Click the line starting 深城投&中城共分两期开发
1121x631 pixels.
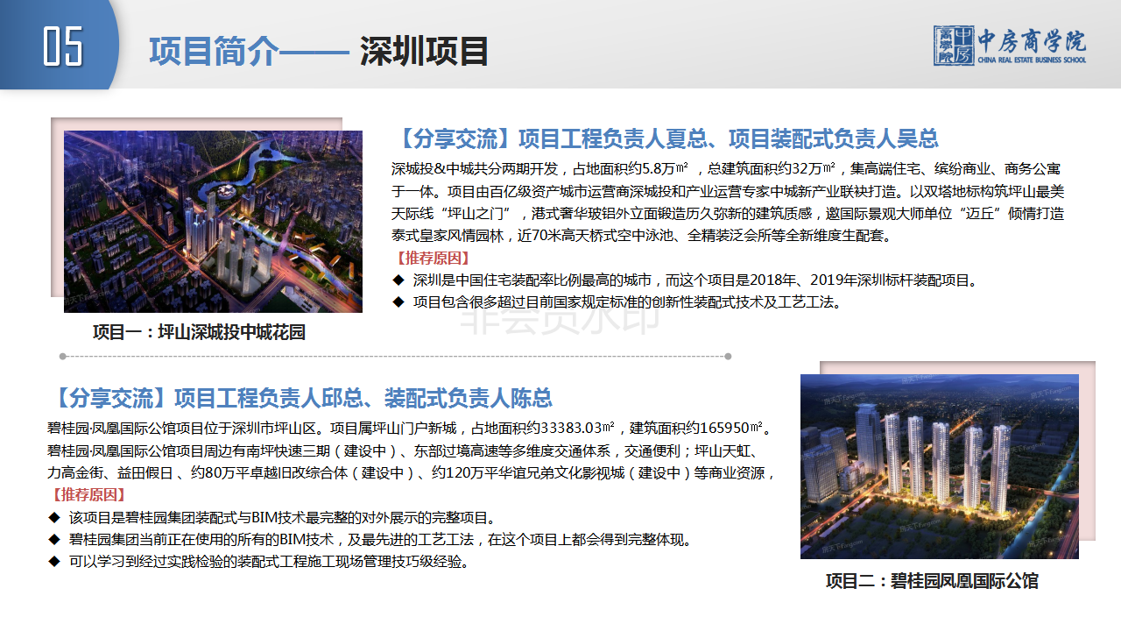[x=728, y=168]
